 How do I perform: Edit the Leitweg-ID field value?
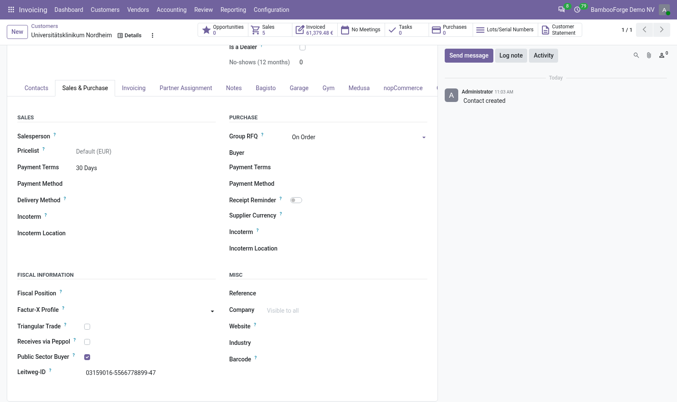tap(150, 373)
